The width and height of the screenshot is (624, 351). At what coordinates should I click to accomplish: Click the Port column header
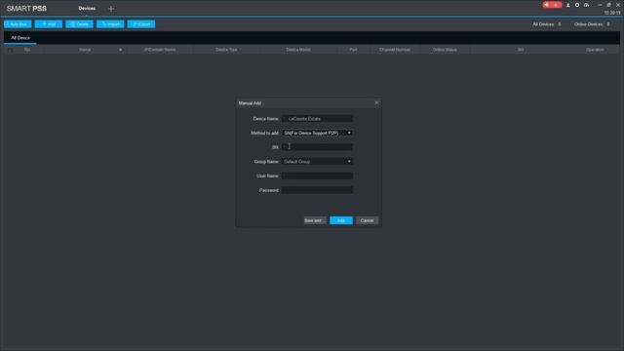[353, 50]
